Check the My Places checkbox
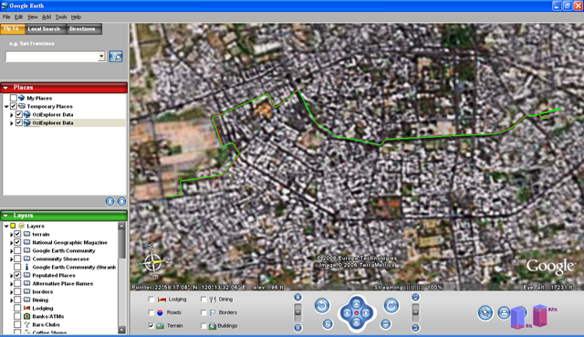 (14, 98)
